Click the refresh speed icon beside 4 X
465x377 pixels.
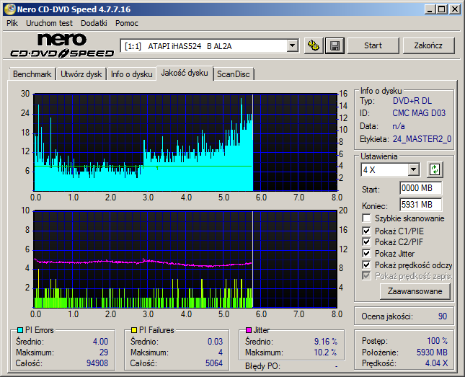click(435, 169)
